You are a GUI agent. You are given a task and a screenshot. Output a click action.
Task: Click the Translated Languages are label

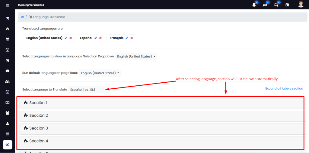pos(43,29)
